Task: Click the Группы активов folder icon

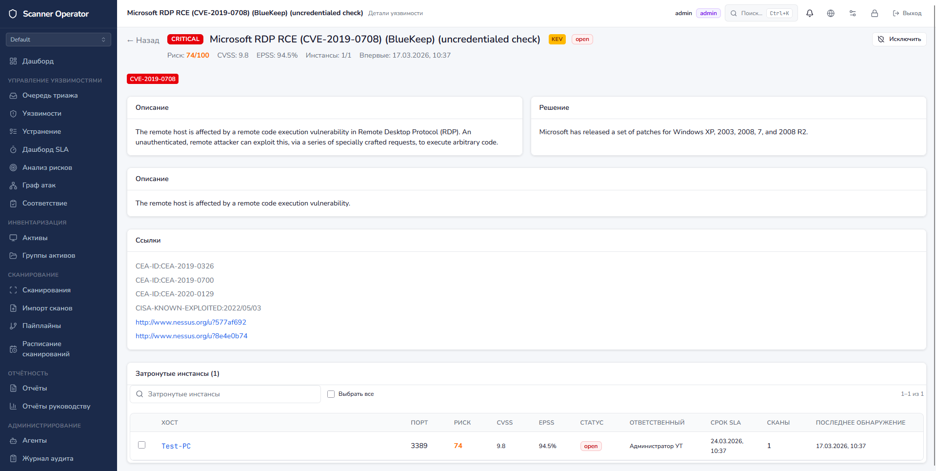Action: tap(13, 256)
